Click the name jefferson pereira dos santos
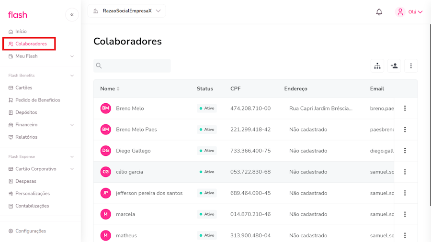 149,193
